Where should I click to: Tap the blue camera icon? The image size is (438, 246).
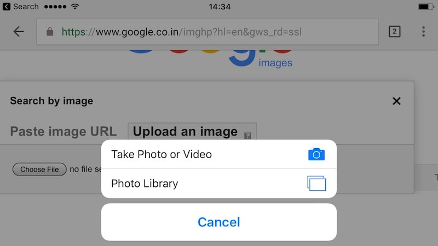click(316, 154)
